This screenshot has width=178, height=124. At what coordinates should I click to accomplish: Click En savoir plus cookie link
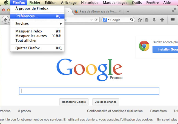[167, 119]
